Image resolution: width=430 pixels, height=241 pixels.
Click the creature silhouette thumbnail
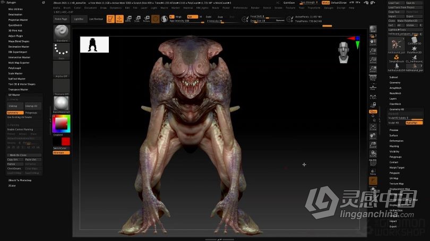tap(94, 44)
